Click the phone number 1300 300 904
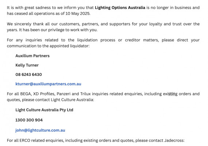Screen dimensions: 208x146 29,120
